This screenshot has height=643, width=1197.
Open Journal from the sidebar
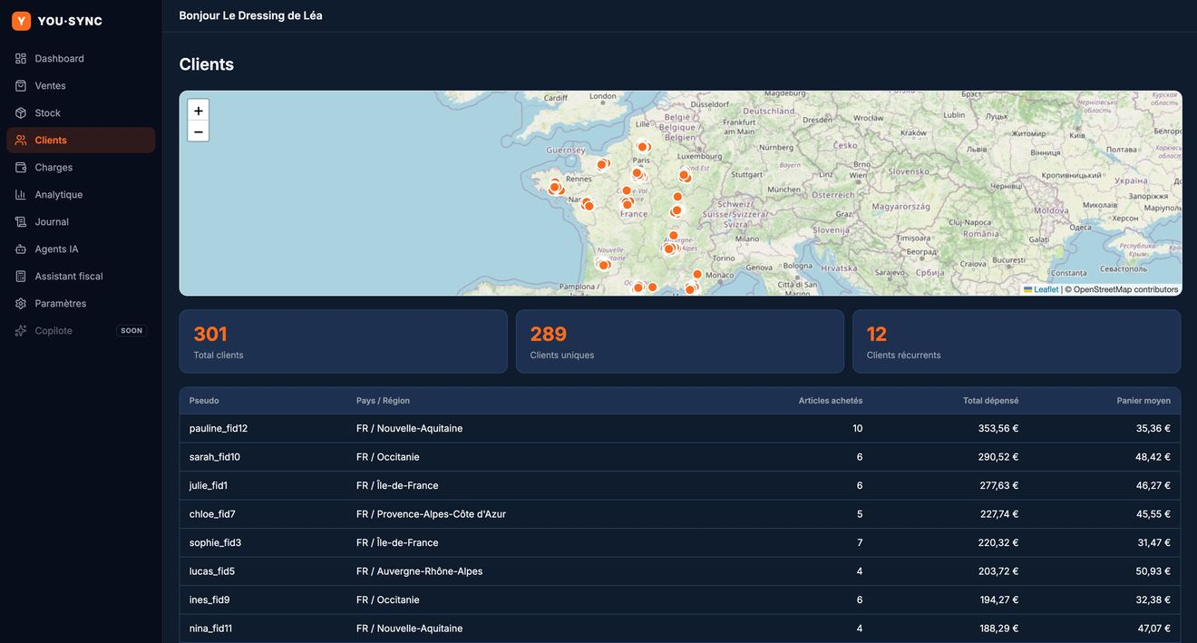(x=81, y=221)
